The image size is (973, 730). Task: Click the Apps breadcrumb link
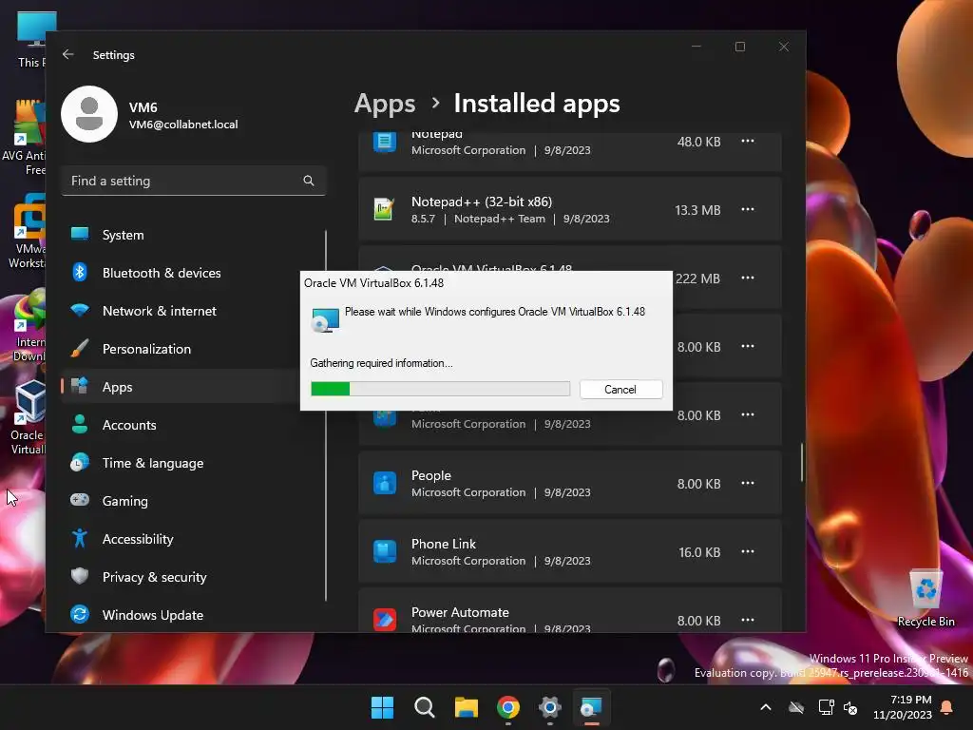click(385, 104)
